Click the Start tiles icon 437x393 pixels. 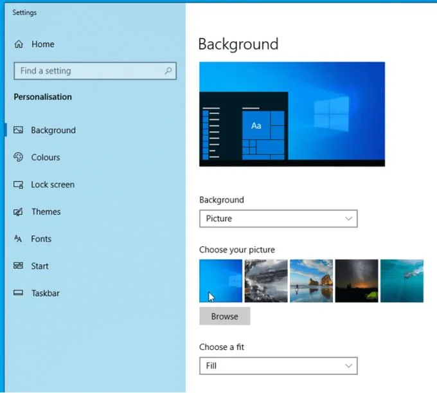[x=19, y=266]
